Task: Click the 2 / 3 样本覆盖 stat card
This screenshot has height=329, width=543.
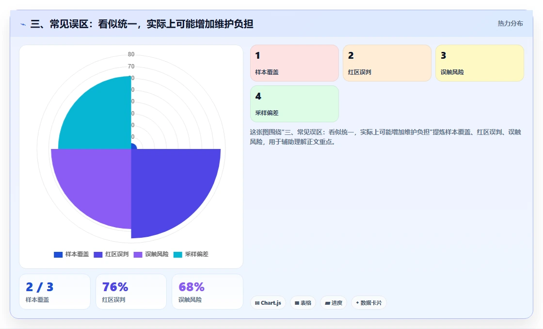Action: 55,292
